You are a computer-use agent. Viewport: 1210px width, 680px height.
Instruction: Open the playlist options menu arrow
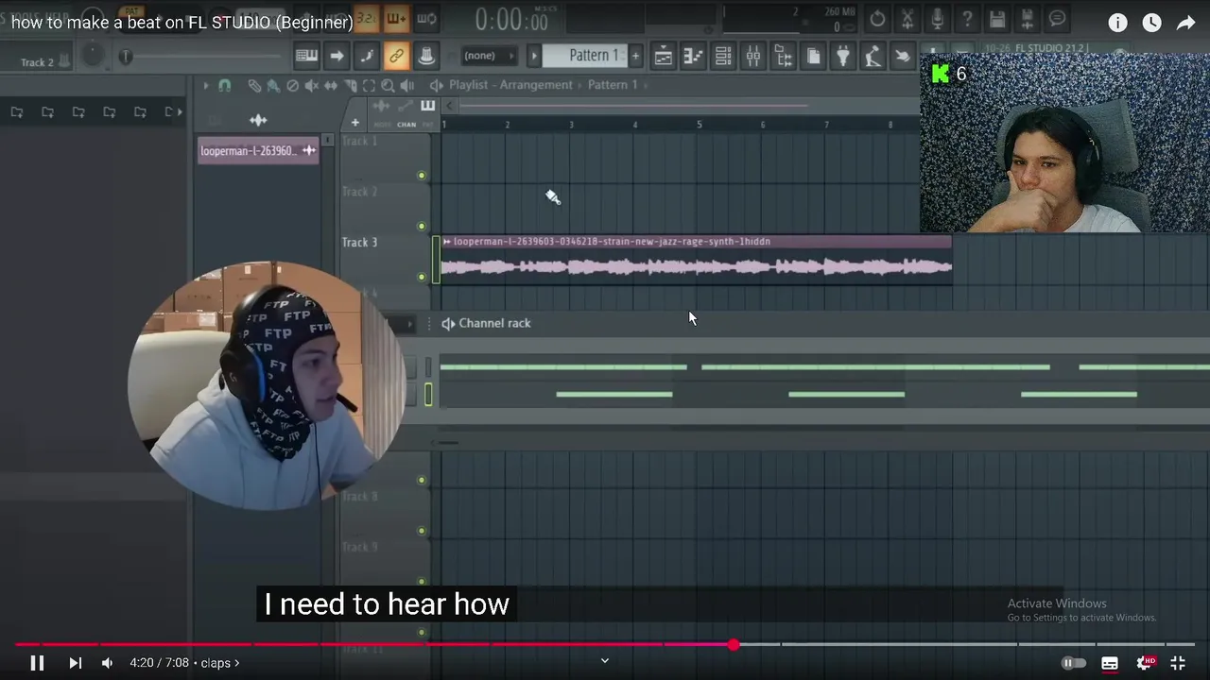(x=205, y=85)
